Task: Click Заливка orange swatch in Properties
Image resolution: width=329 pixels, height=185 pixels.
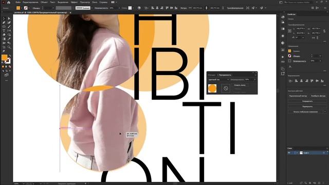Action: [x=289, y=51]
